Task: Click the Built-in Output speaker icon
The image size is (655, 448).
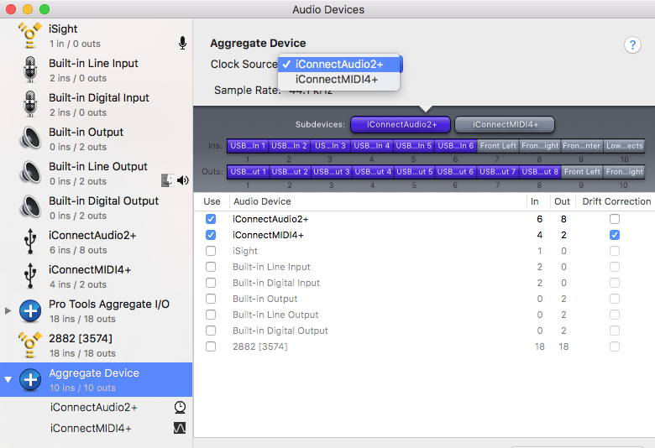Action: point(30,138)
